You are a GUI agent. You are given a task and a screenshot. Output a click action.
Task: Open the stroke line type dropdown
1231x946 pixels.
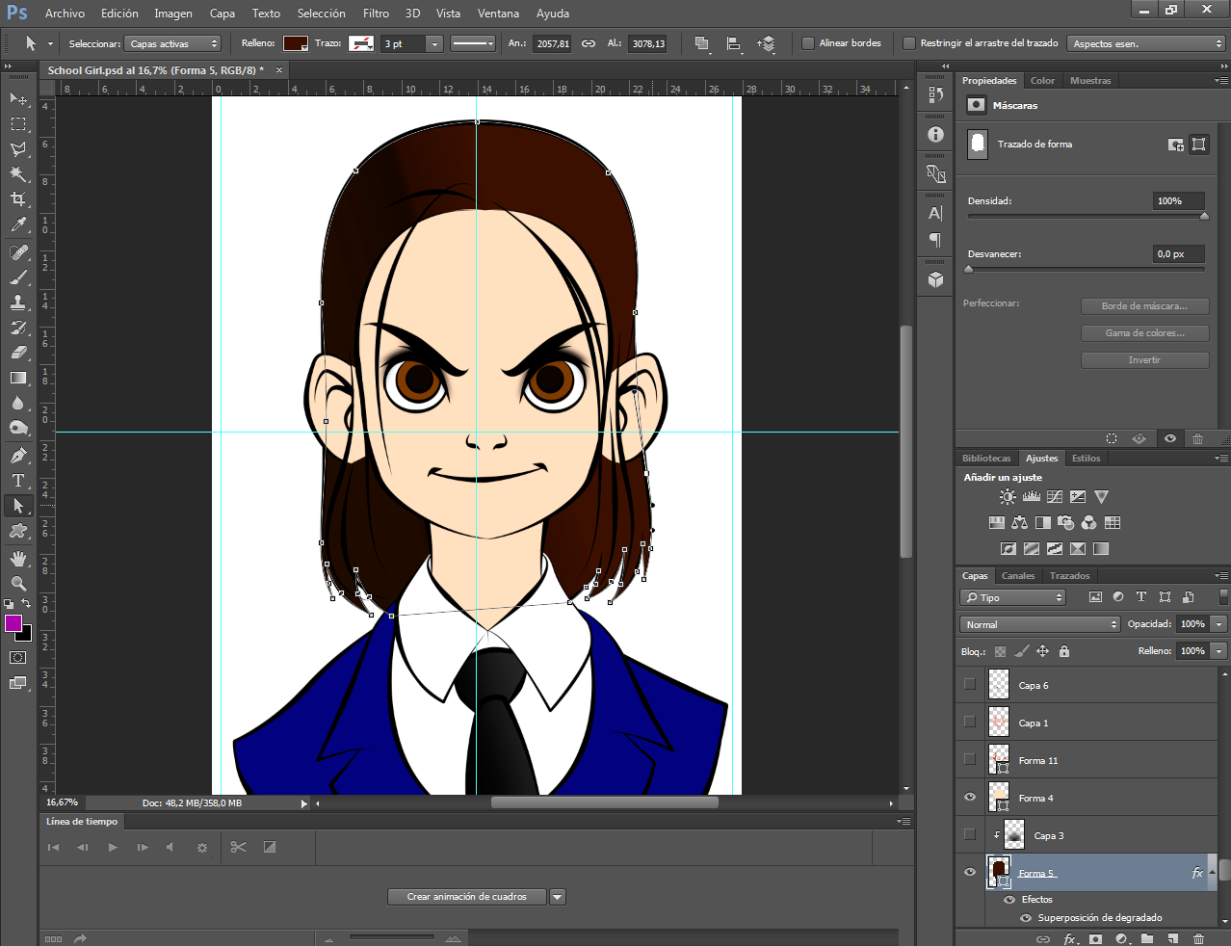(473, 43)
